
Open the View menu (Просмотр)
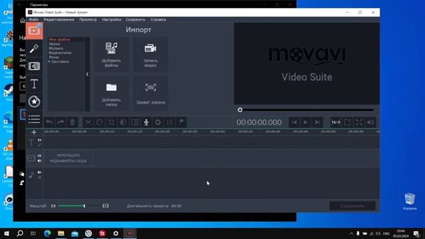point(88,19)
